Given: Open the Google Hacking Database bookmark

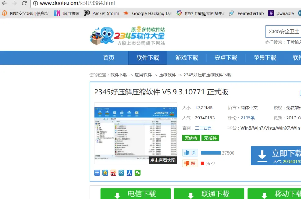Looking at the screenshot, I should click(x=147, y=13).
